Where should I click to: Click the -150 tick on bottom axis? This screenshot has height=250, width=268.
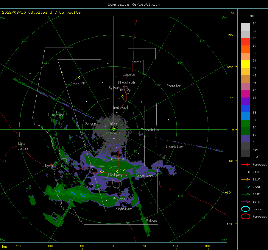(18, 246)
